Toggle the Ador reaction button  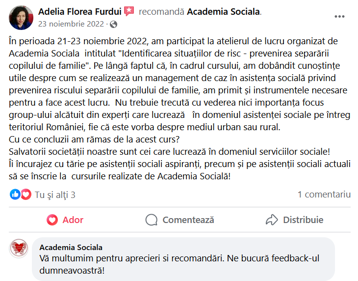65,220
